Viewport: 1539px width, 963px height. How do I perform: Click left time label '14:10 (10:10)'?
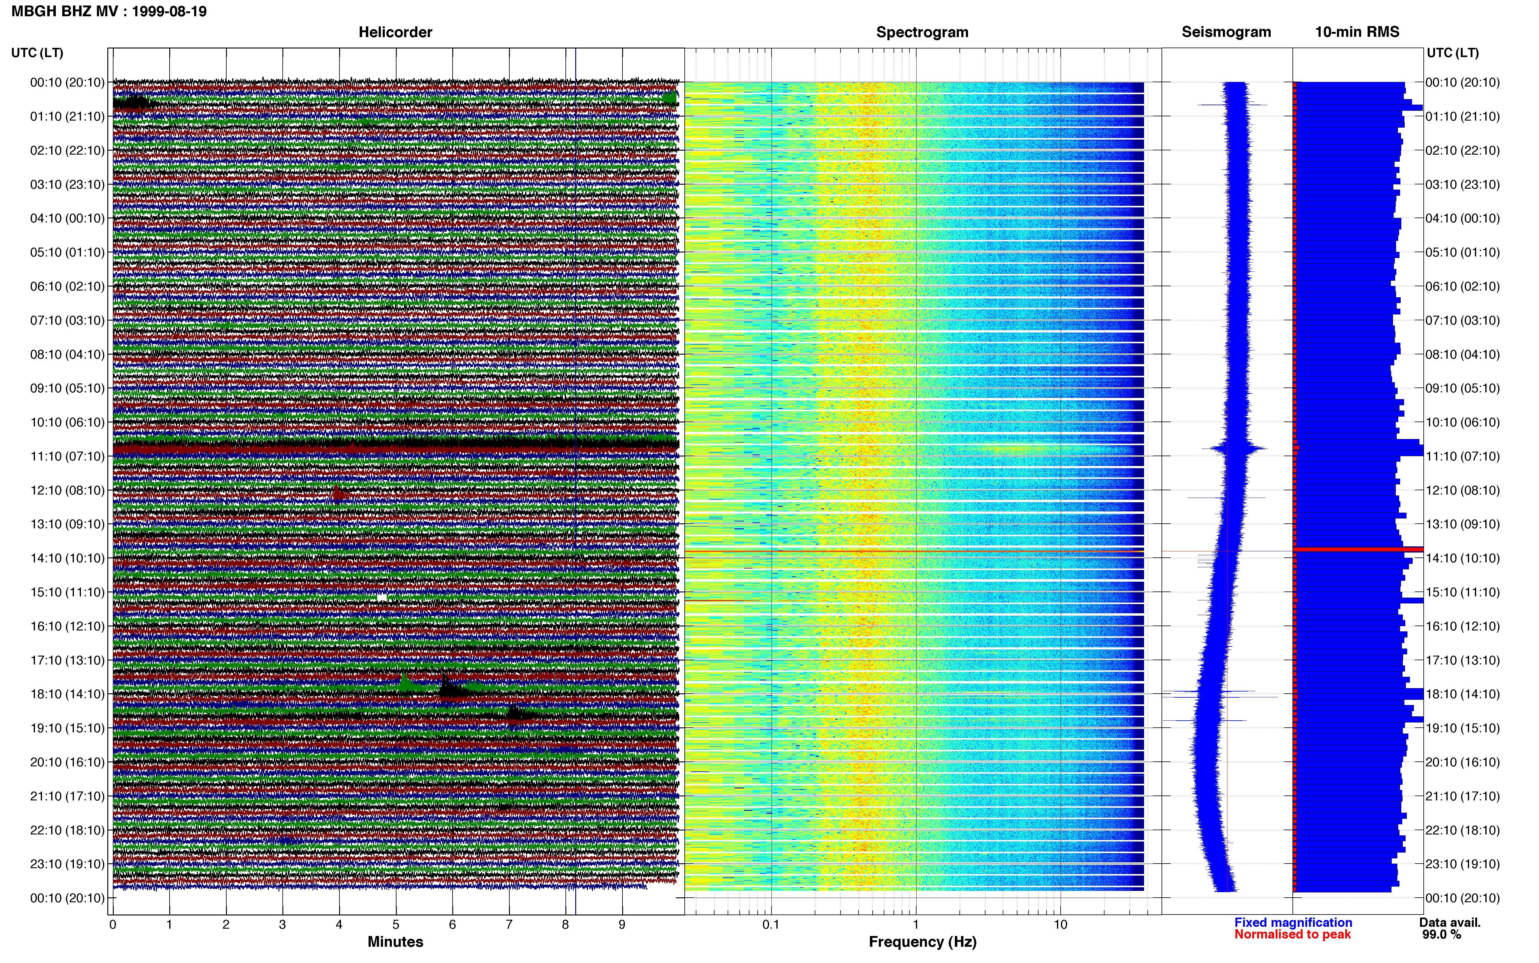coord(67,559)
